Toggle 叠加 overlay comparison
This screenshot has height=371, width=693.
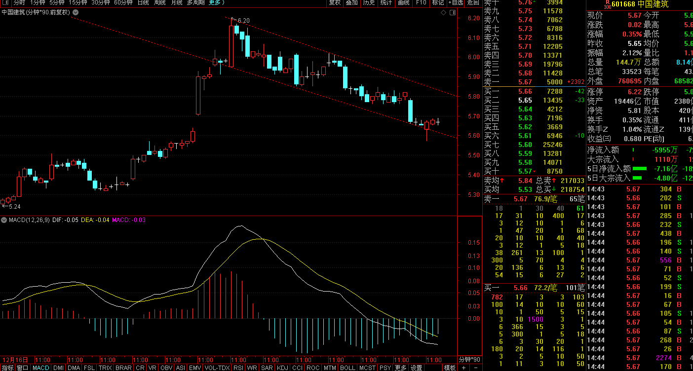pyautogui.click(x=351, y=2)
